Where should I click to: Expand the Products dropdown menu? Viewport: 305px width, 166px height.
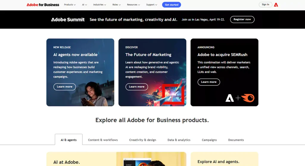pyautogui.click(x=70, y=5)
